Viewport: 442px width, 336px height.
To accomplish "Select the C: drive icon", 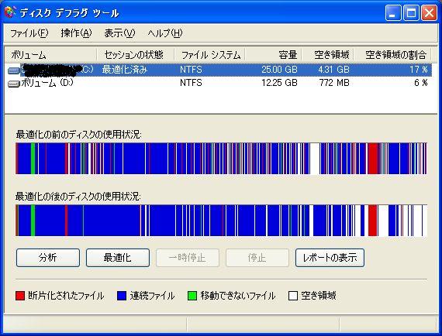I will click(13, 70).
